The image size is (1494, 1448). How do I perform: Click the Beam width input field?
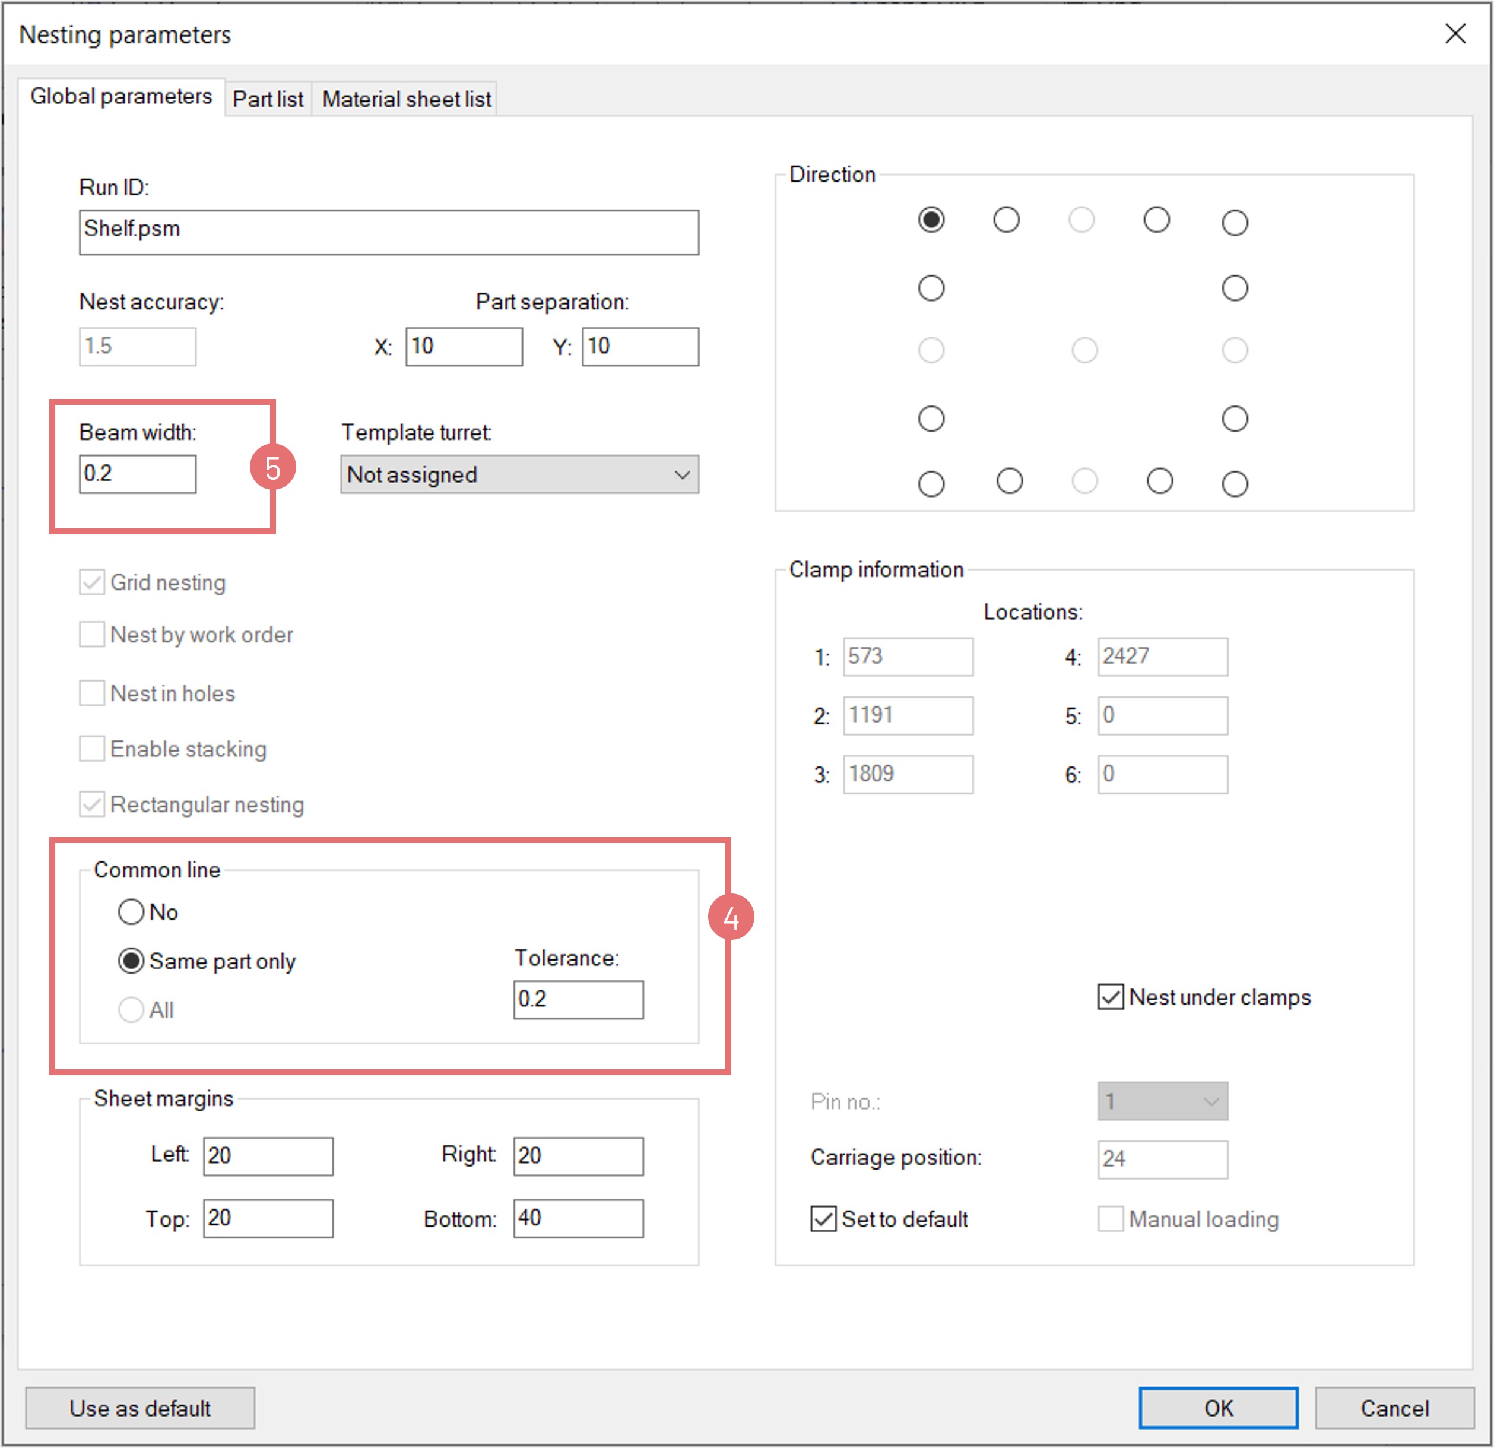pyautogui.click(x=137, y=474)
